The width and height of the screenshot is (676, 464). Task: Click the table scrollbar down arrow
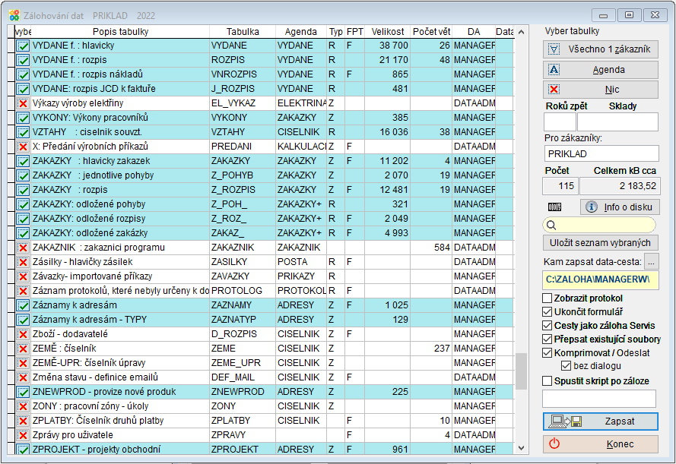click(521, 448)
